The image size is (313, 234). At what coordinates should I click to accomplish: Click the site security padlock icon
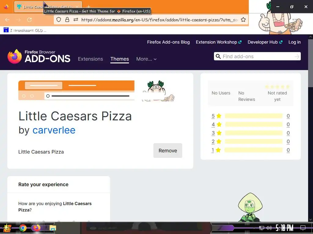(x=67, y=19)
